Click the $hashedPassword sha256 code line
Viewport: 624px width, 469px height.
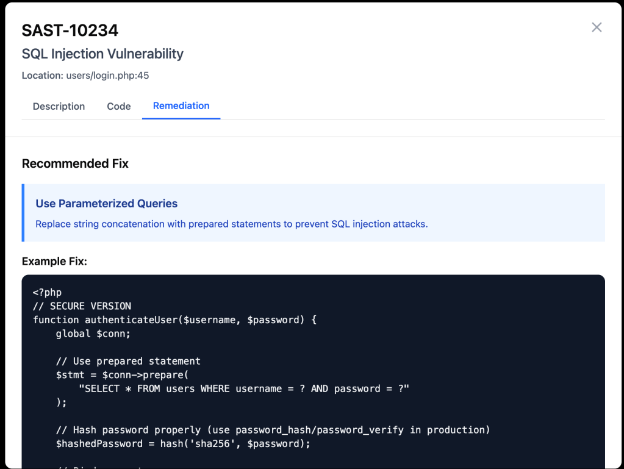(x=183, y=443)
